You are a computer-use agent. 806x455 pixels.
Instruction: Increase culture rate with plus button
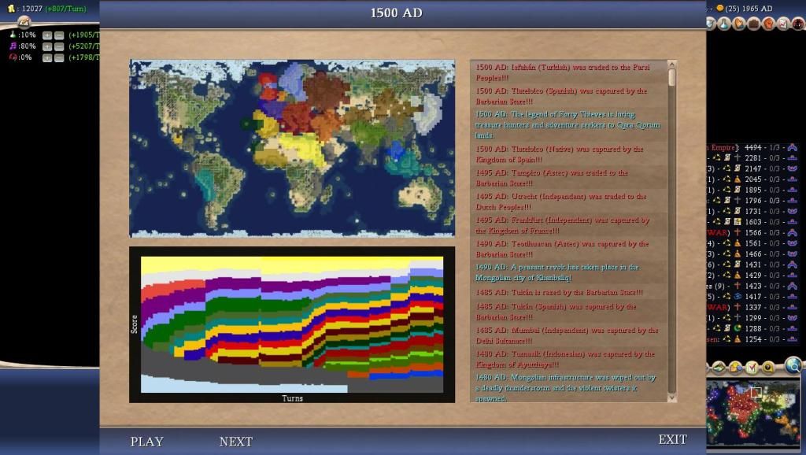(x=47, y=46)
